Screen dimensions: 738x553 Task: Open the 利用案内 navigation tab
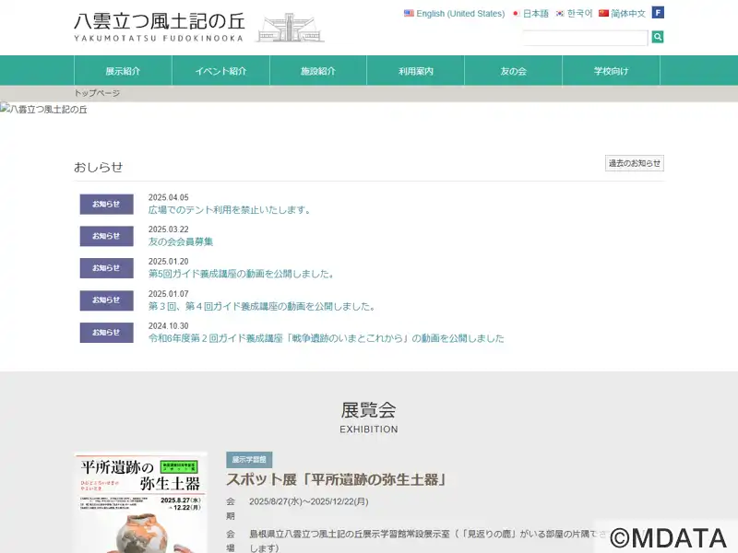coord(416,71)
